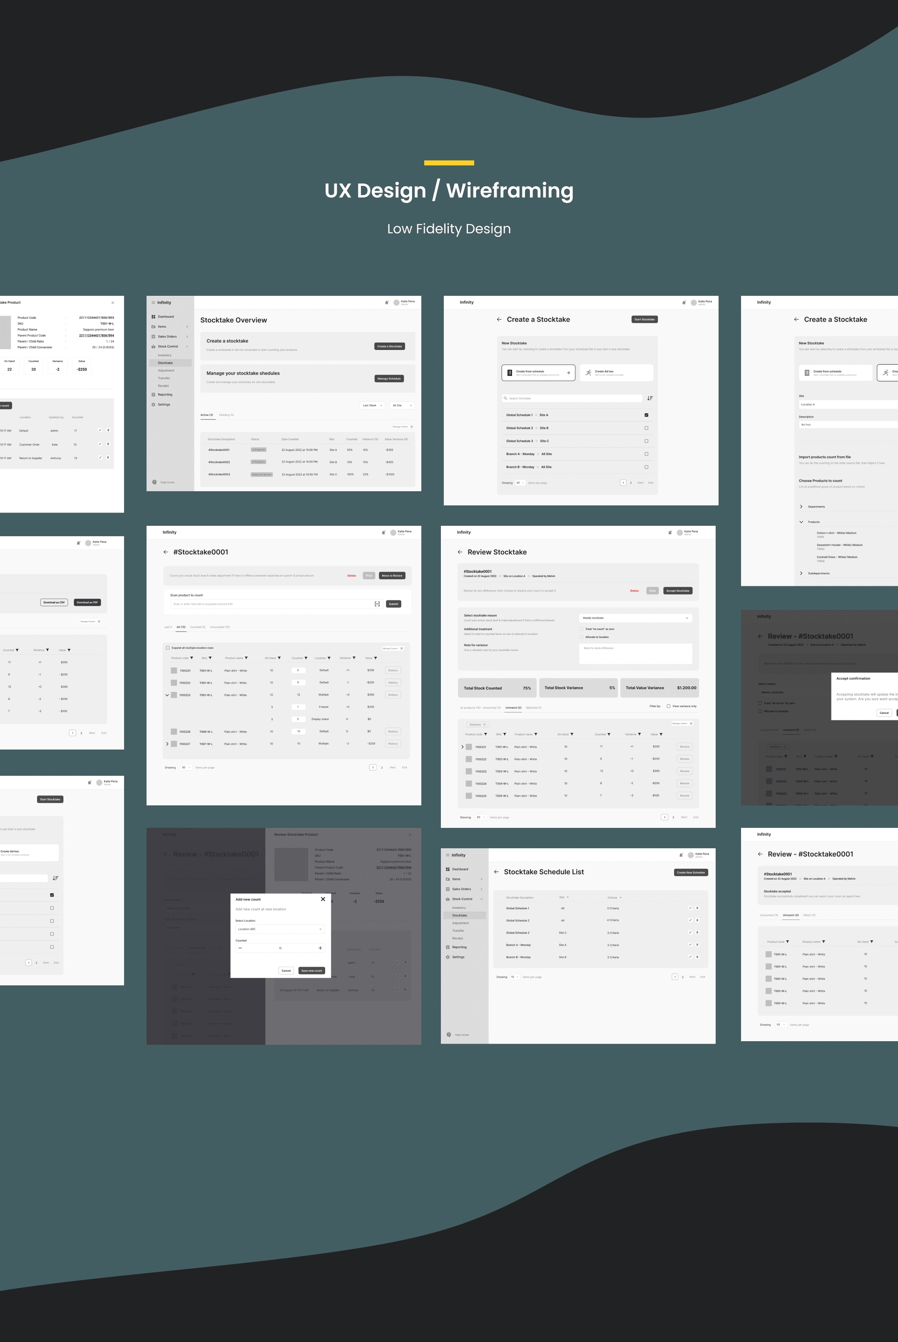Image resolution: width=898 pixels, height=1342 pixels.
Task: Go back from Stocktake Schedule List screen
Action: (497, 872)
